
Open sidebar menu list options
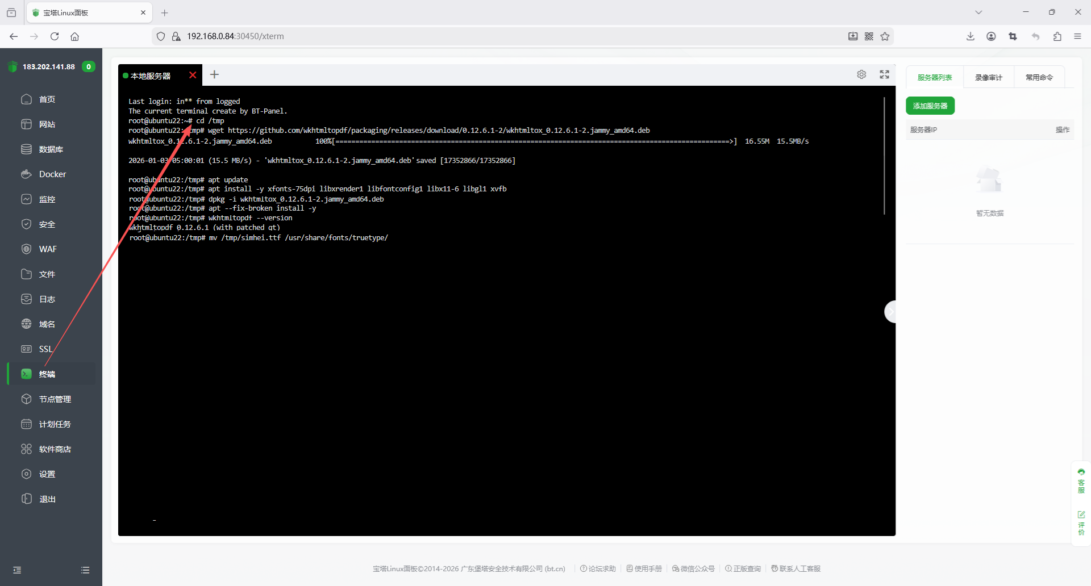click(x=85, y=570)
